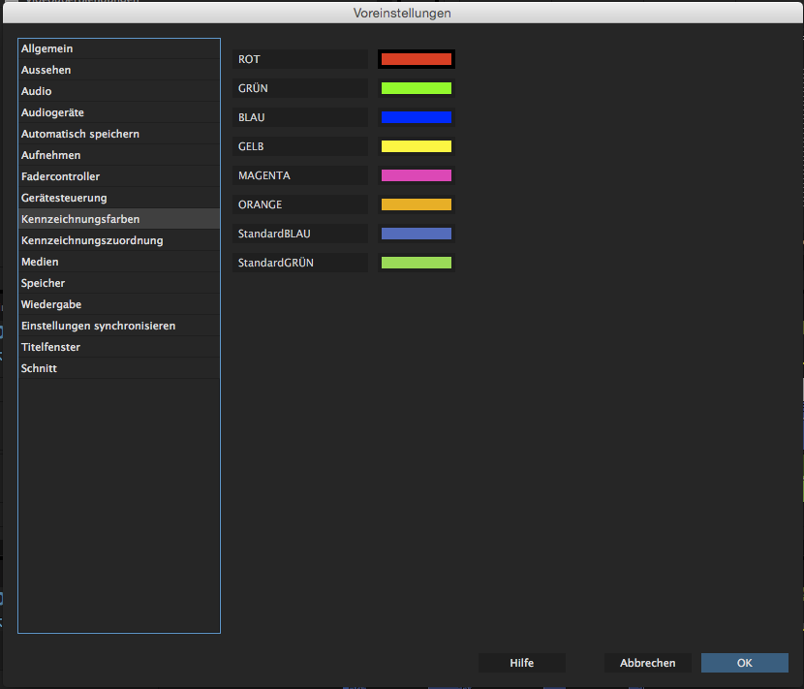Click the ORANGE label name field

(300, 204)
